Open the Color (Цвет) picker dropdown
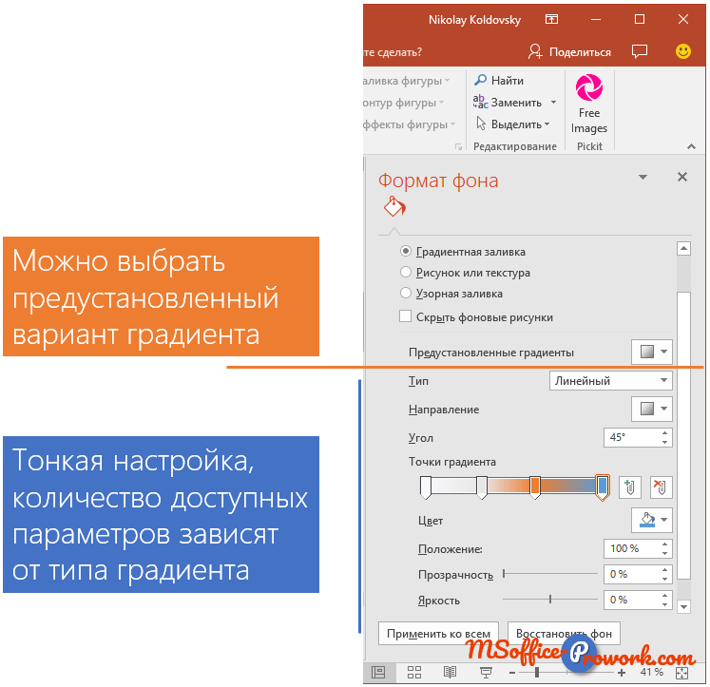Viewport: 710px width, 687px height. click(652, 520)
